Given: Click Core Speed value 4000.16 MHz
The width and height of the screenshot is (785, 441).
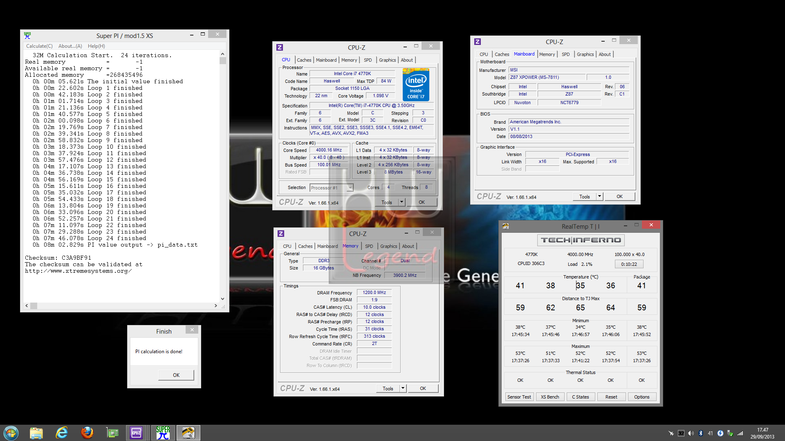Looking at the screenshot, I should [329, 150].
